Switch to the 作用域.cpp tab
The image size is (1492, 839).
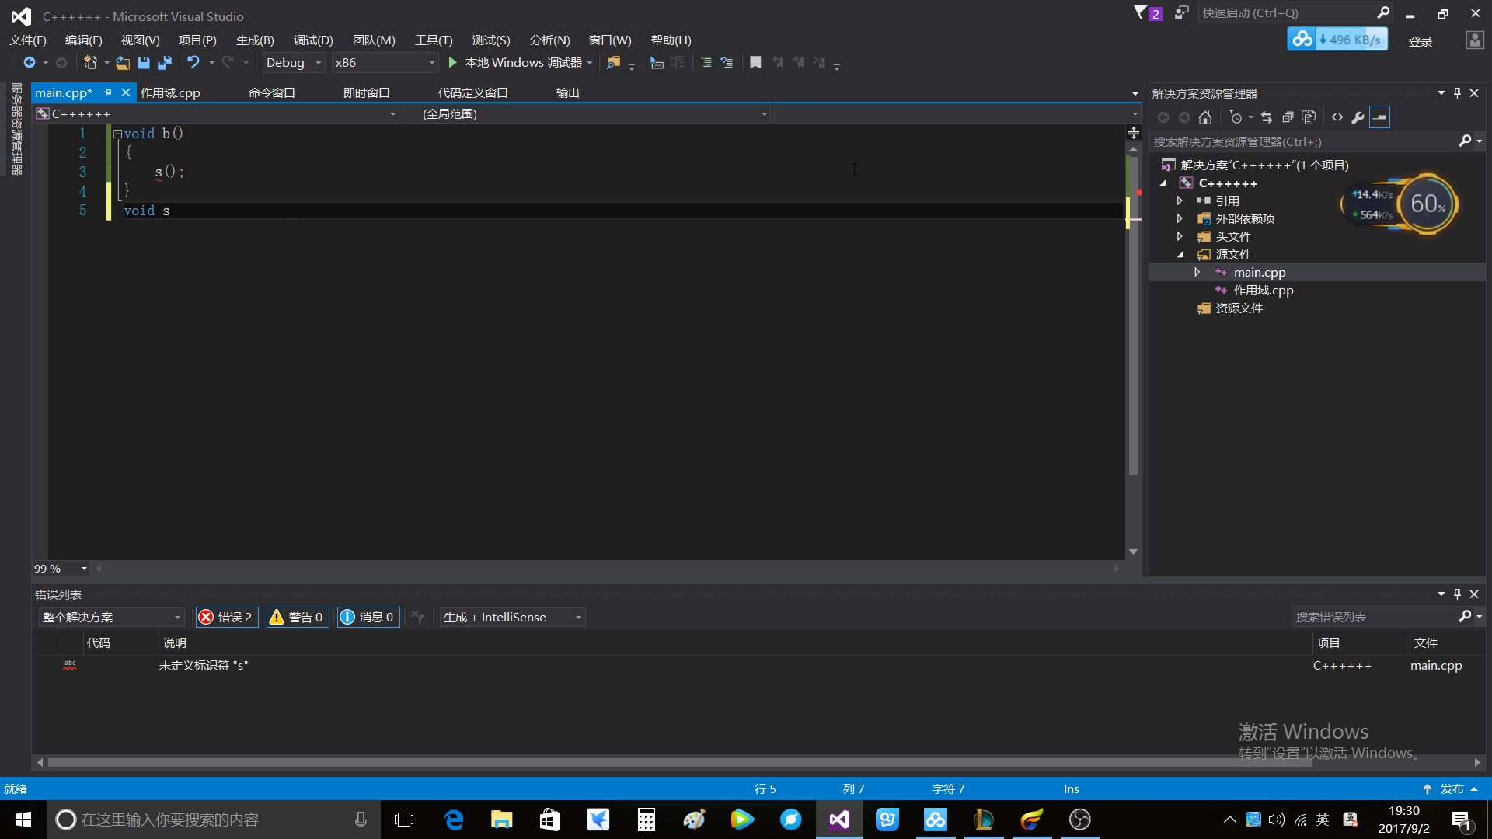click(170, 92)
